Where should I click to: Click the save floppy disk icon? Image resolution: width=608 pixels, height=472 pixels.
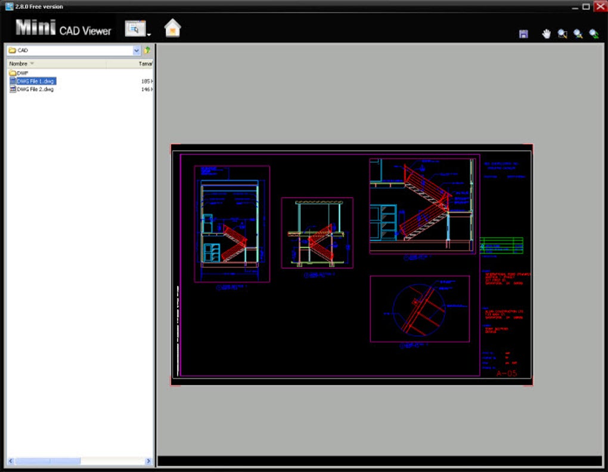tap(523, 34)
